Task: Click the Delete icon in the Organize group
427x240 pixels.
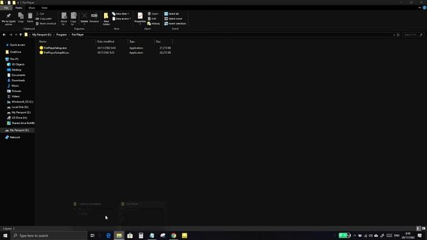Action: 85,18
